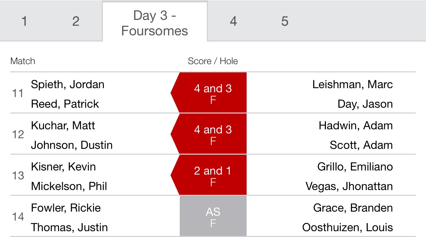Open match 12 score box 4 and 3
This screenshot has width=426, height=237.
coord(209,134)
